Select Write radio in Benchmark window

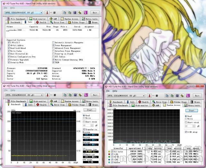pyautogui.click(x=84, y=118)
